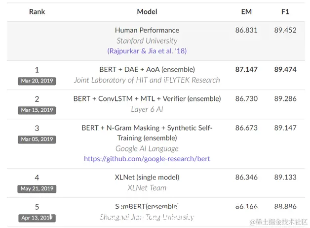Click the BERT + DAE + AoA (ensemble) entry
310x228 pixels.
coord(147,70)
